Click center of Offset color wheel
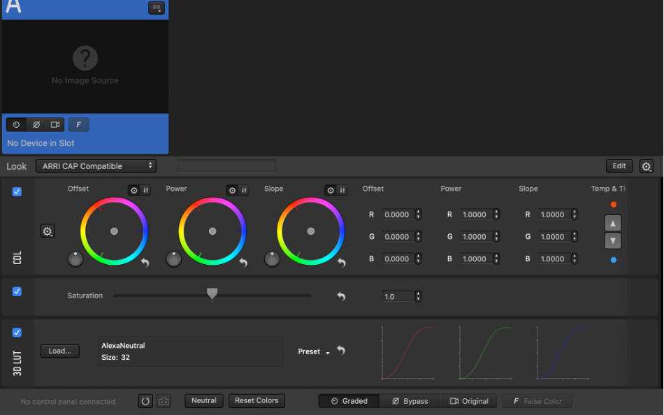Viewport: 664px width, 415px height. (x=115, y=231)
